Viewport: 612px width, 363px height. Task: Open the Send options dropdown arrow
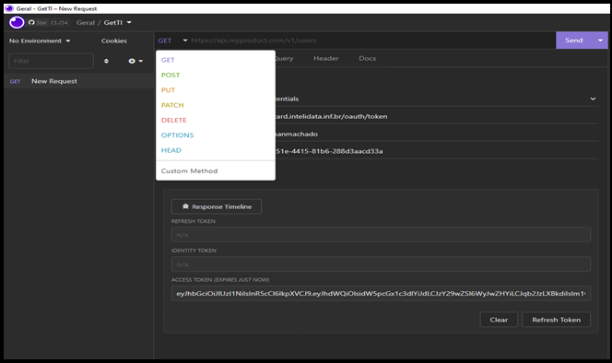(600, 41)
